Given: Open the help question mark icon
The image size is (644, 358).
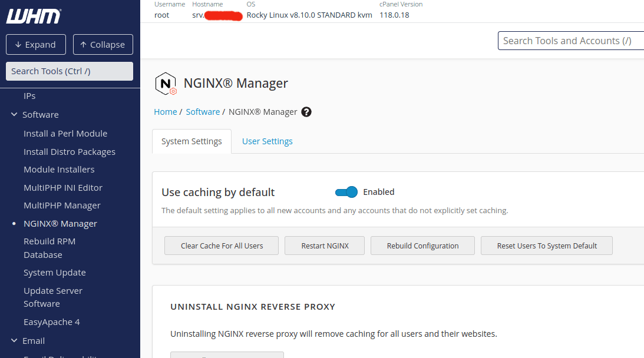Looking at the screenshot, I should pyautogui.click(x=306, y=112).
